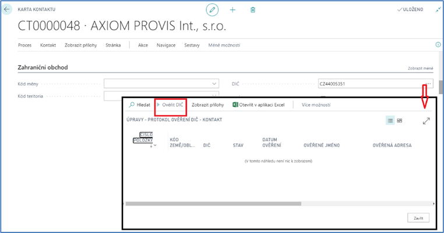This screenshot has width=444, height=233.
Task: Open the Proces menu
Action: point(24,45)
